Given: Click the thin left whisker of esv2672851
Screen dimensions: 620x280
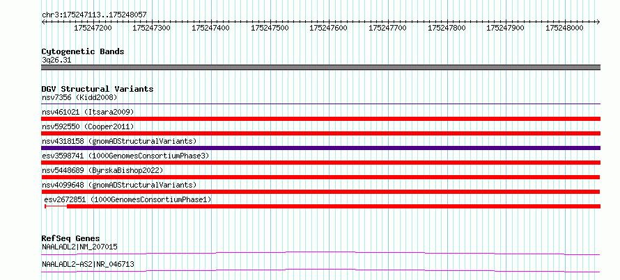Looking at the screenshot, I should click(56, 206).
